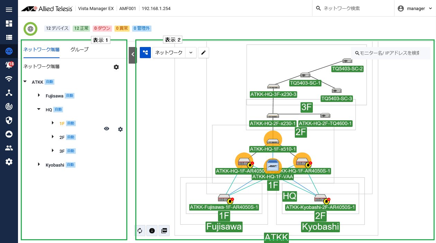
Task: Open the user management people icon
Action: pyautogui.click(x=9, y=148)
